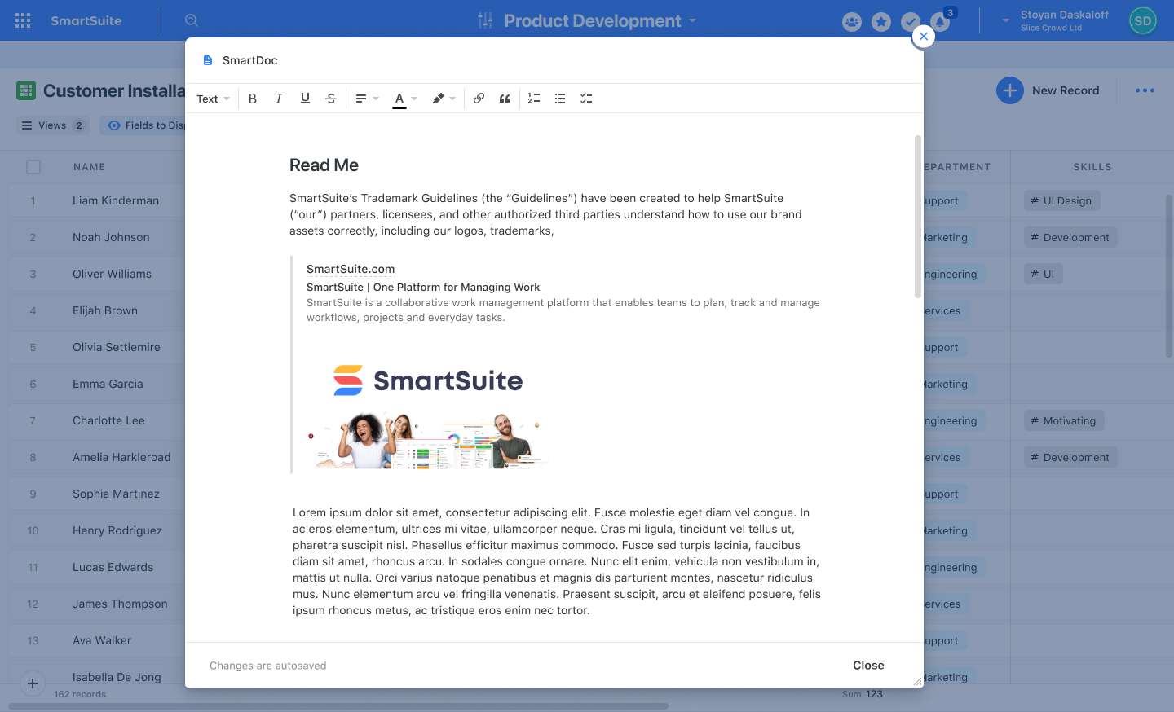Image resolution: width=1174 pixels, height=712 pixels.
Task: Toggle bold formatting in SmartDoc toolbar
Action: coord(253,99)
